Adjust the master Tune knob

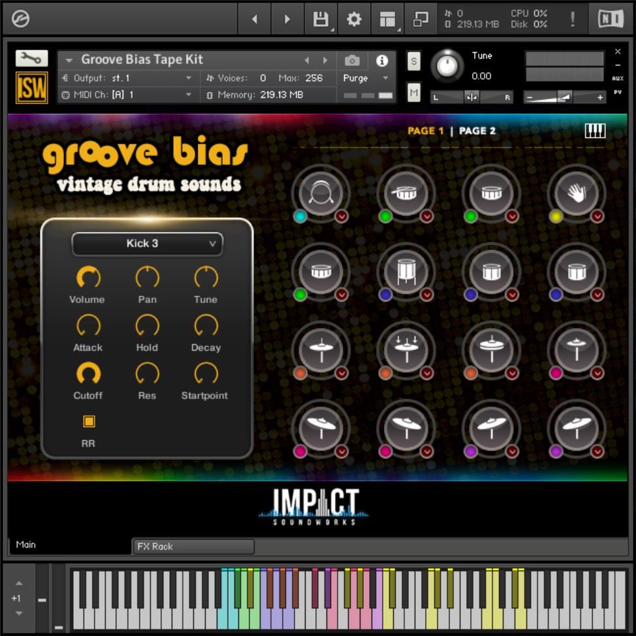coord(447,66)
